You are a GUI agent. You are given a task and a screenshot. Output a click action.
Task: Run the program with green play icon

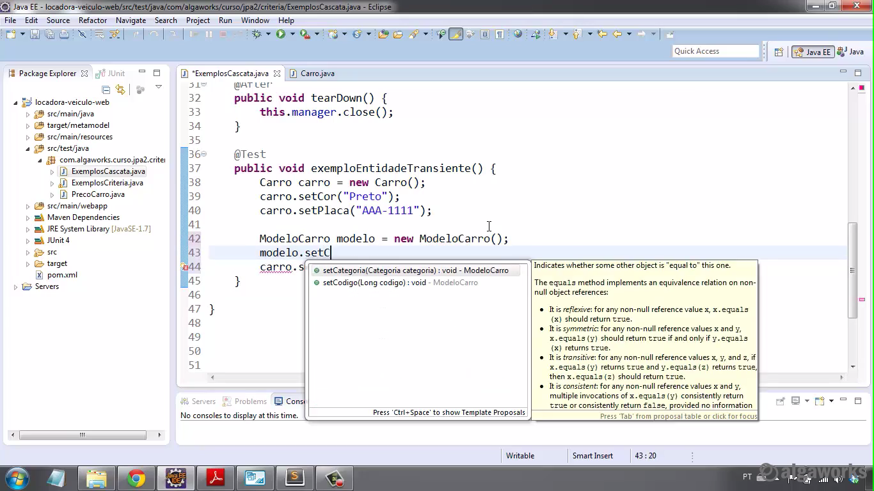pyautogui.click(x=280, y=34)
